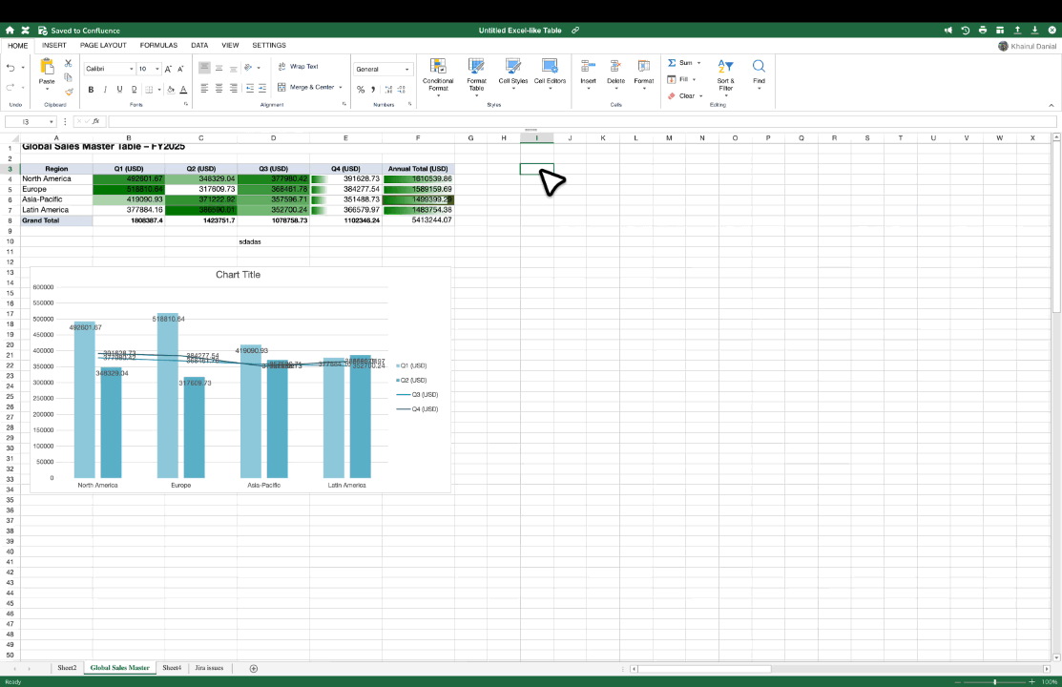
Task: Open the number format General dropdown
Action: [382, 69]
